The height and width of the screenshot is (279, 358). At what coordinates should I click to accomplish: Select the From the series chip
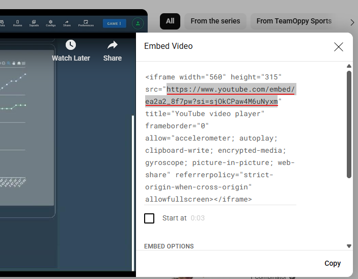215,21
